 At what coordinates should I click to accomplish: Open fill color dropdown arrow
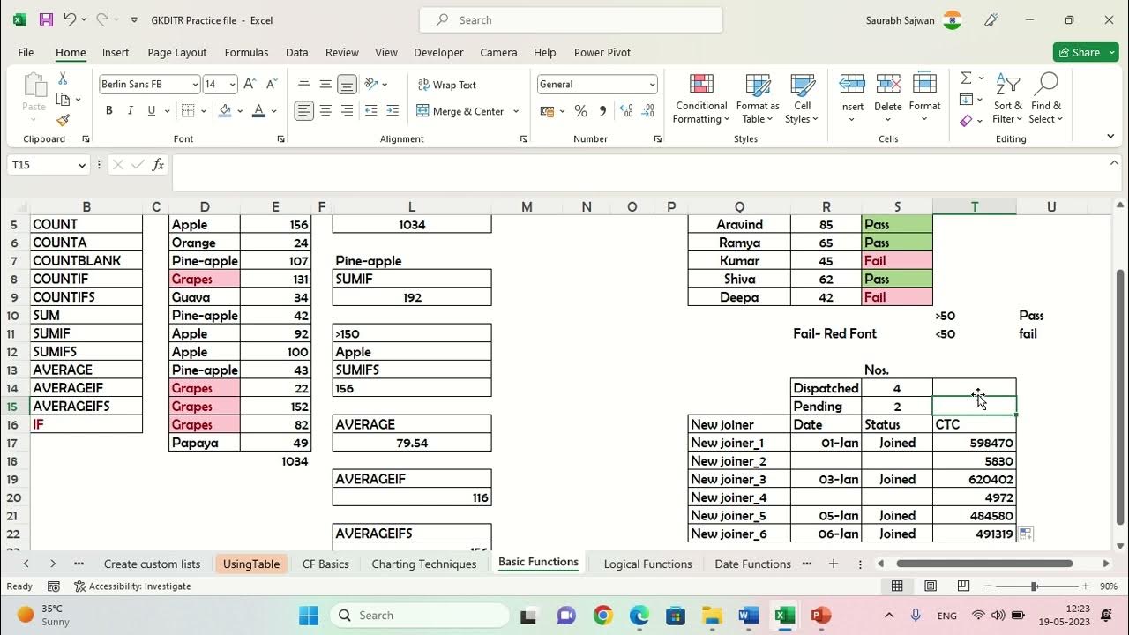click(241, 111)
